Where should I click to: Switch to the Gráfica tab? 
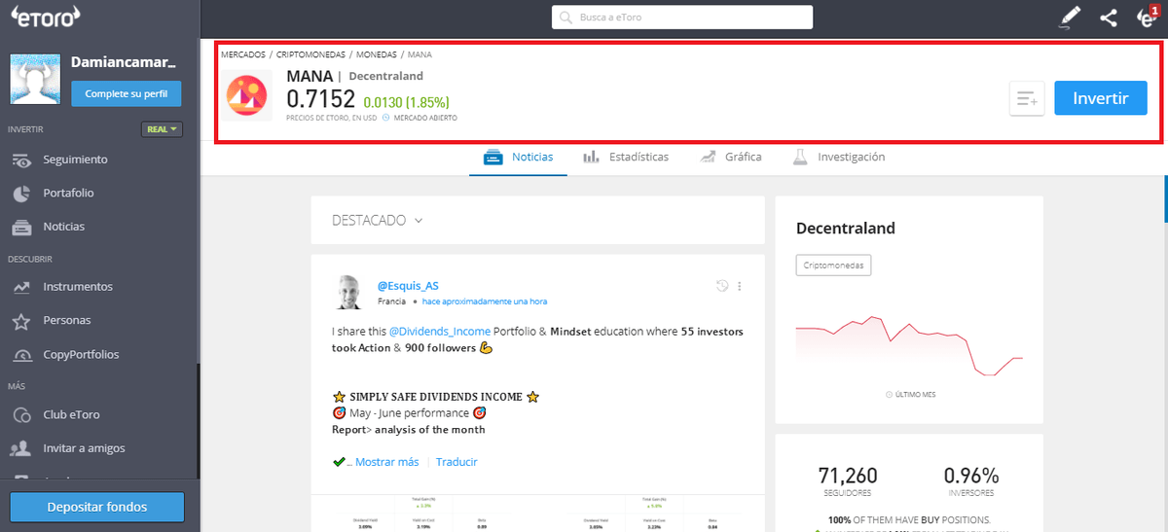[x=731, y=157]
